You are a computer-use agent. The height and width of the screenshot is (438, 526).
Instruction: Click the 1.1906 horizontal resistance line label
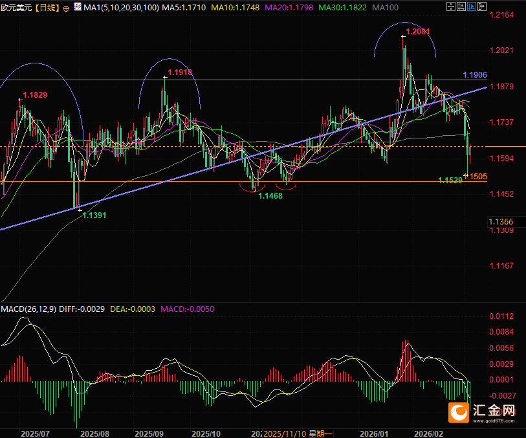pos(475,75)
